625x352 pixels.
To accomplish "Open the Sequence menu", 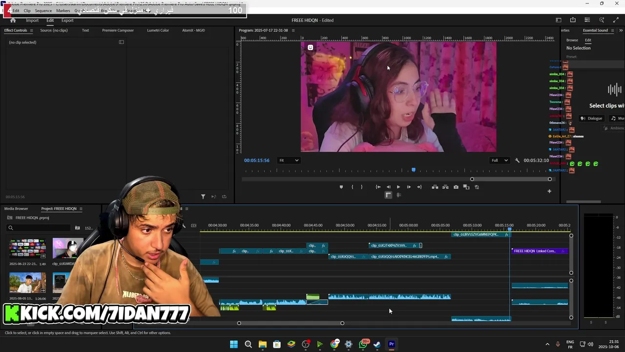I will click(x=43, y=11).
